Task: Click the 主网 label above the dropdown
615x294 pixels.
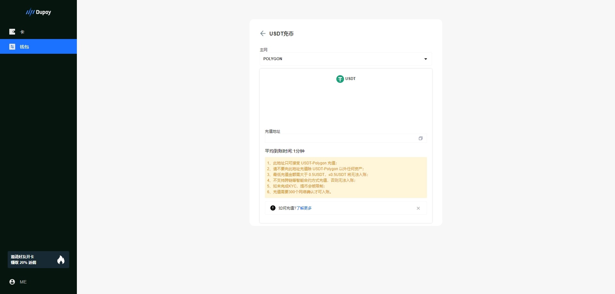Action: (264, 50)
